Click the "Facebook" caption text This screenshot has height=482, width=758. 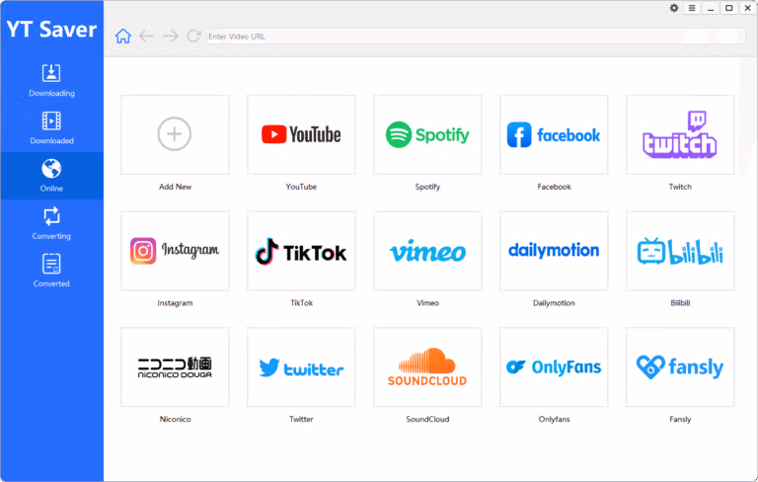coord(554,187)
